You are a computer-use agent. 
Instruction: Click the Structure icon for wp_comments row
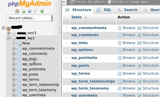(139, 35)
